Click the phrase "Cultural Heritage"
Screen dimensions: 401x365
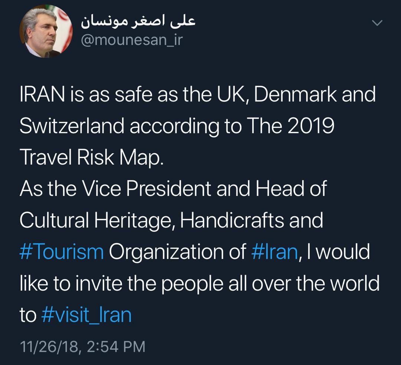tap(96, 220)
